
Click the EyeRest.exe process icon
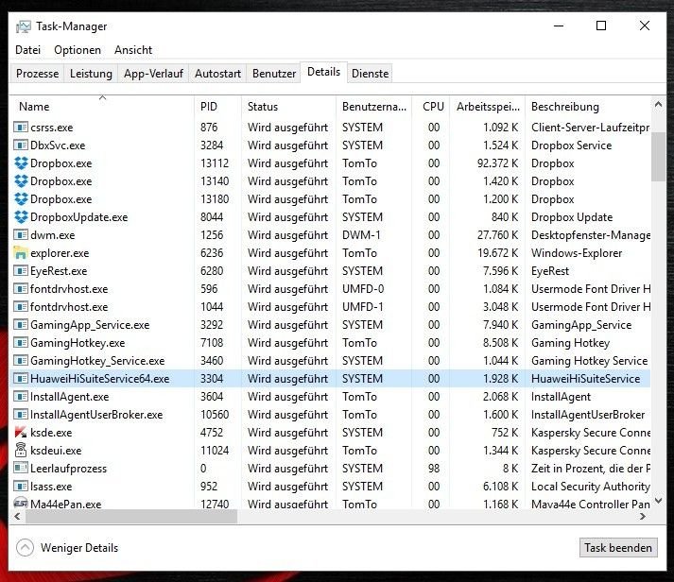click(x=21, y=271)
